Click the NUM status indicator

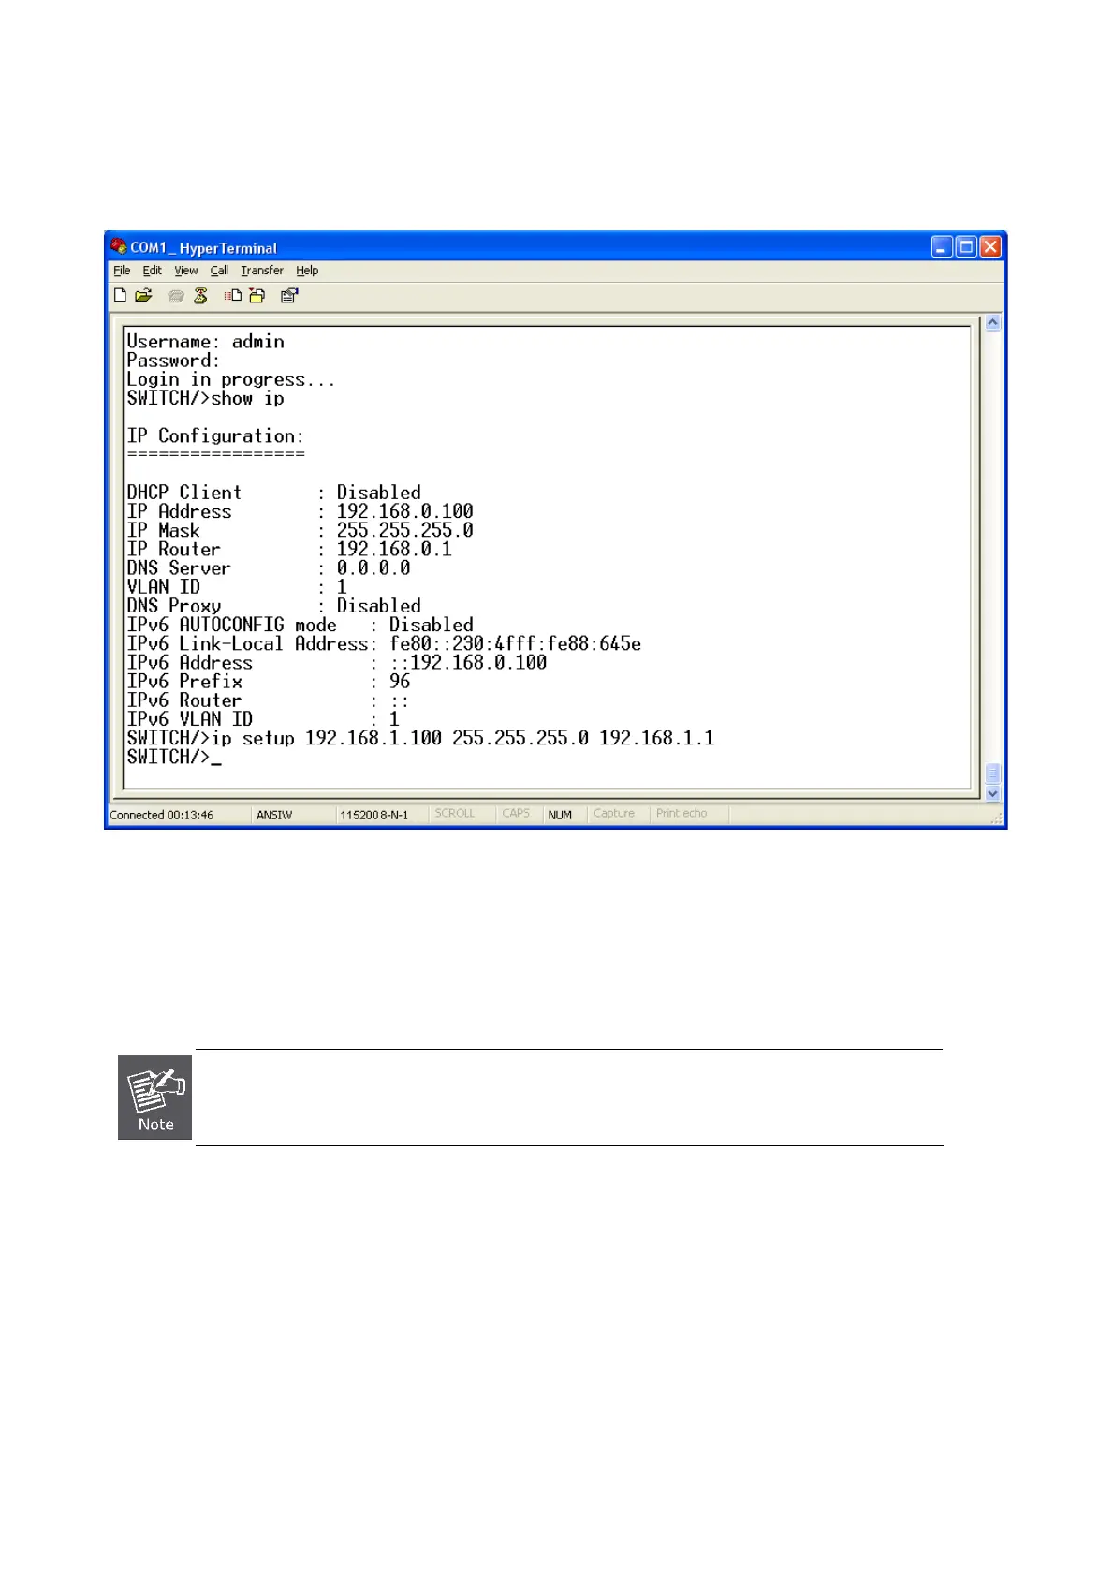(560, 815)
